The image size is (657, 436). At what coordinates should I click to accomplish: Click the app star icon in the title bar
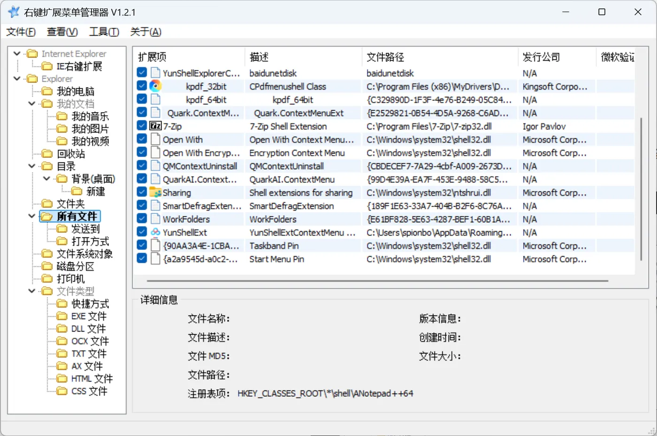[x=14, y=12]
